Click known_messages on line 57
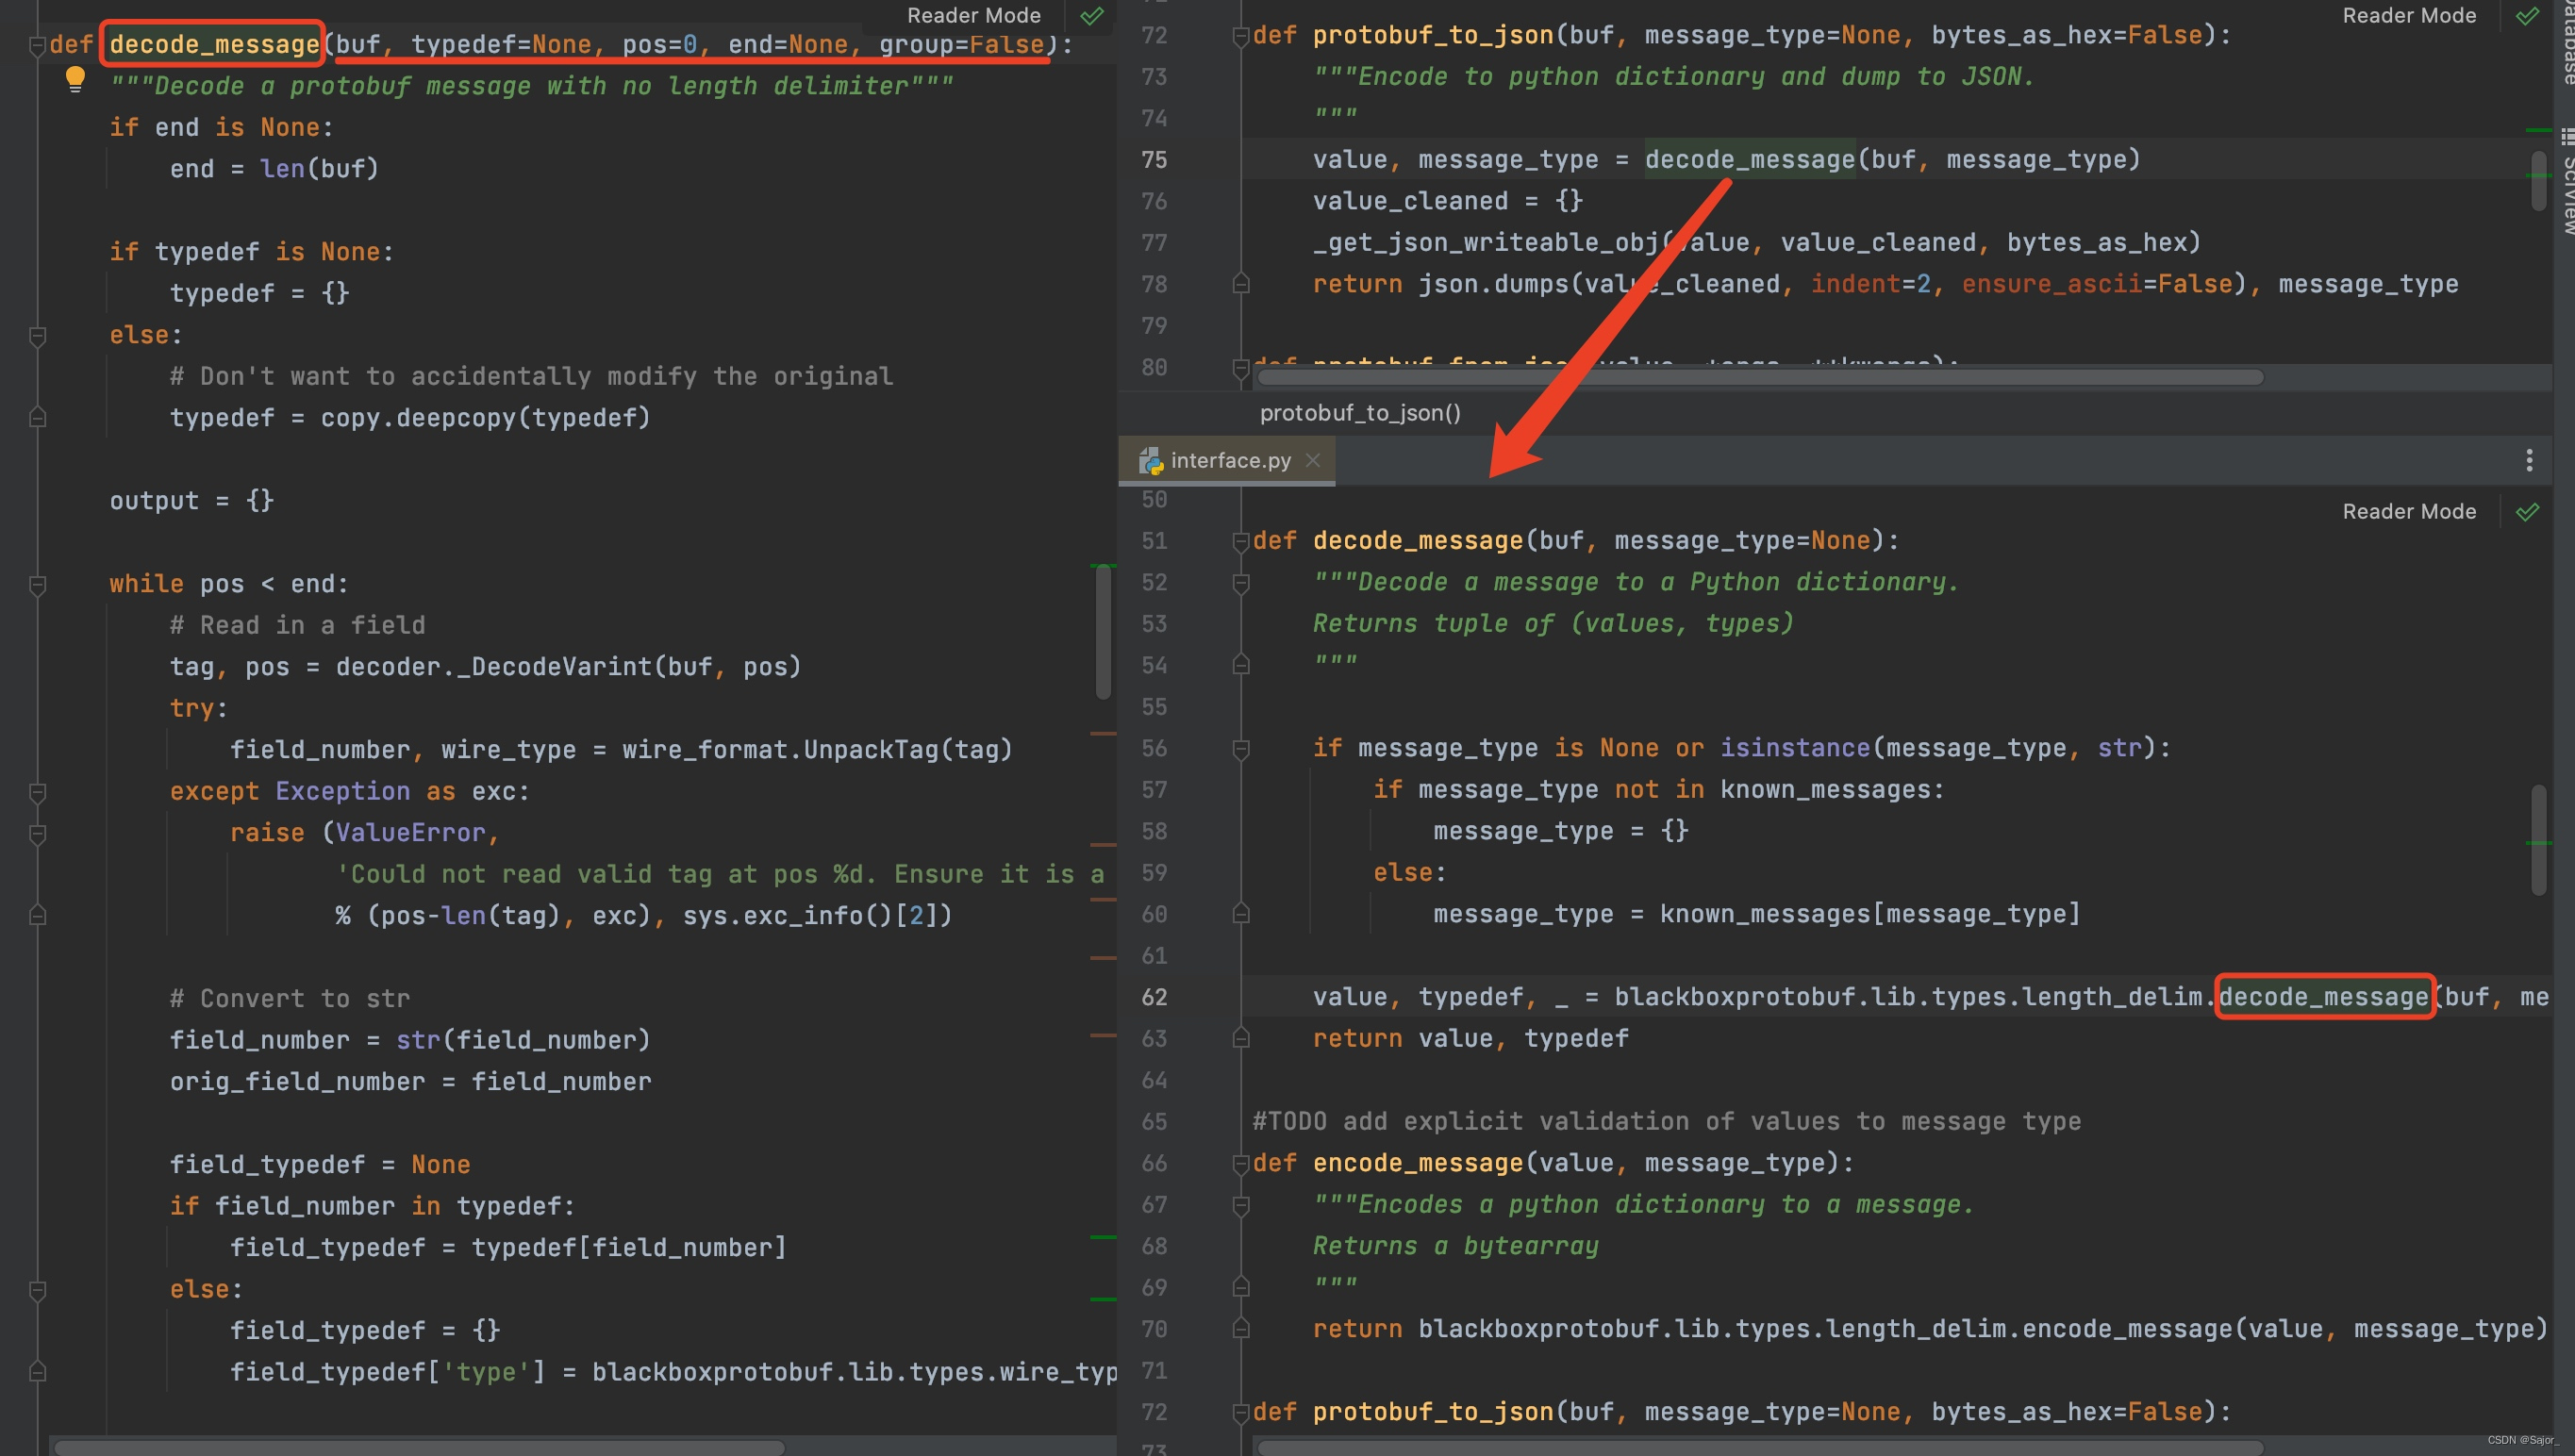This screenshot has width=2575, height=1456. 1825,790
